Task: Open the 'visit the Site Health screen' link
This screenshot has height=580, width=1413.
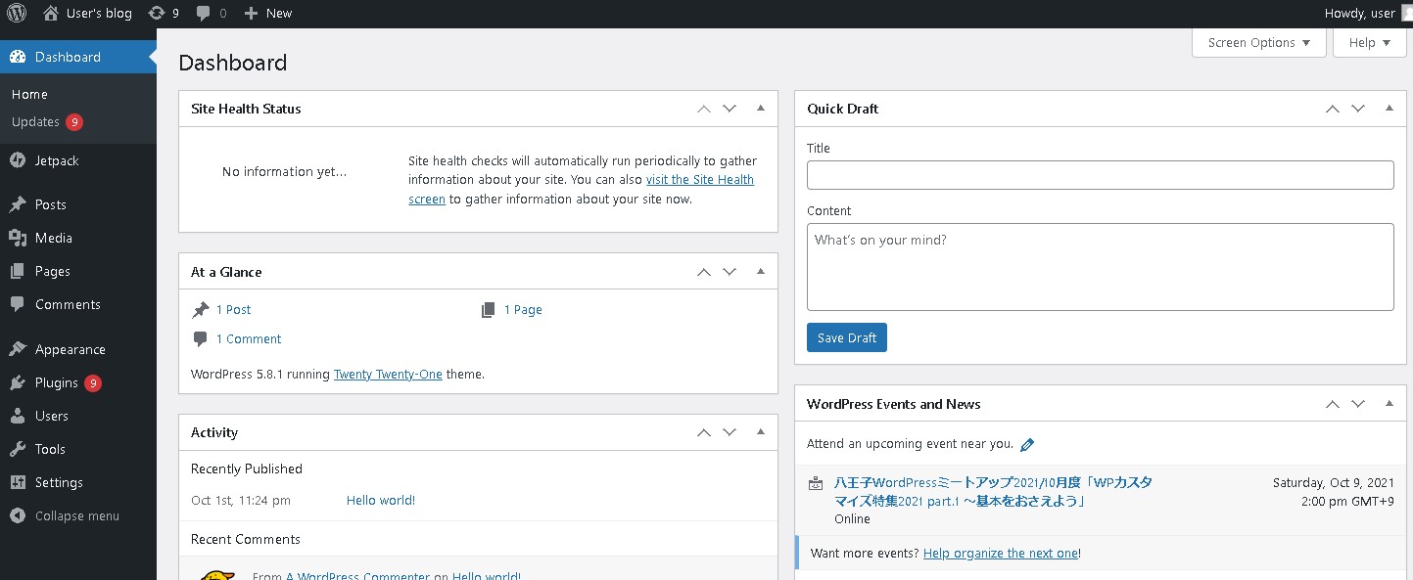Action: click(700, 179)
